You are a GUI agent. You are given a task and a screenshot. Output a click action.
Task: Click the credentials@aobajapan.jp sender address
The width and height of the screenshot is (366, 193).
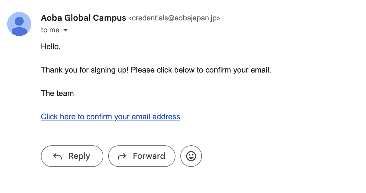(174, 18)
